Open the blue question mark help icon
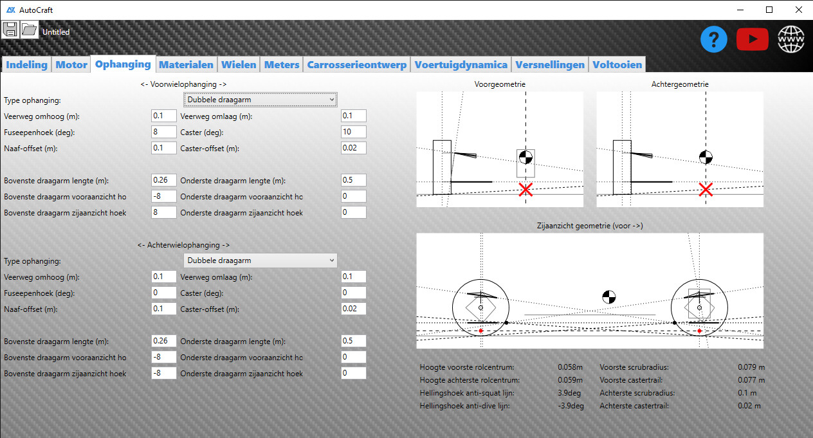This screenshot has height=438, width=813. pyautogui.click(x=713, y=40)
